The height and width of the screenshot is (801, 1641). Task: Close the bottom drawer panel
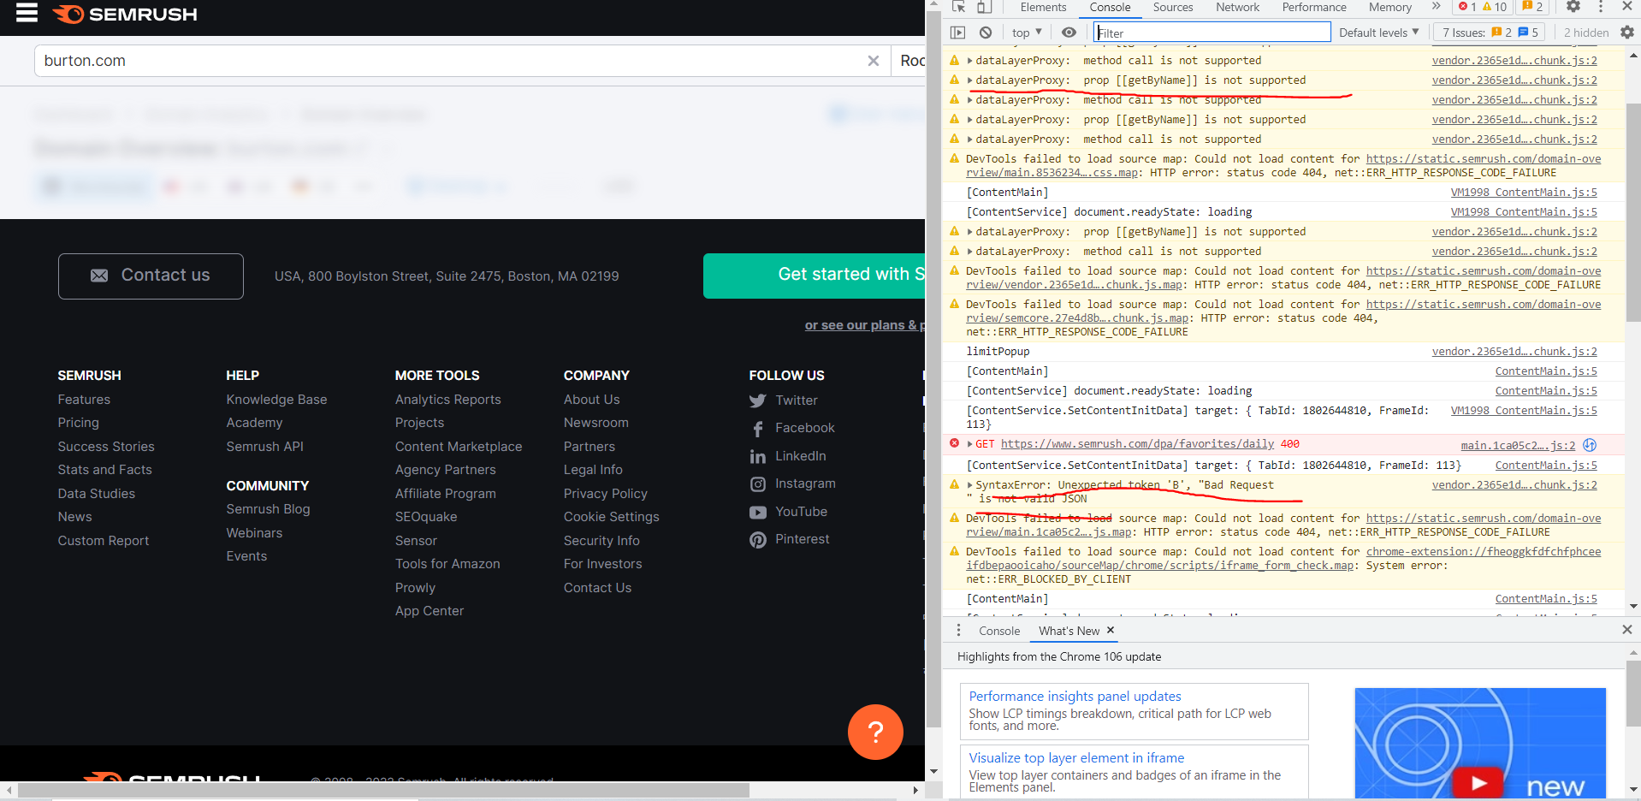pos(1627,630)
